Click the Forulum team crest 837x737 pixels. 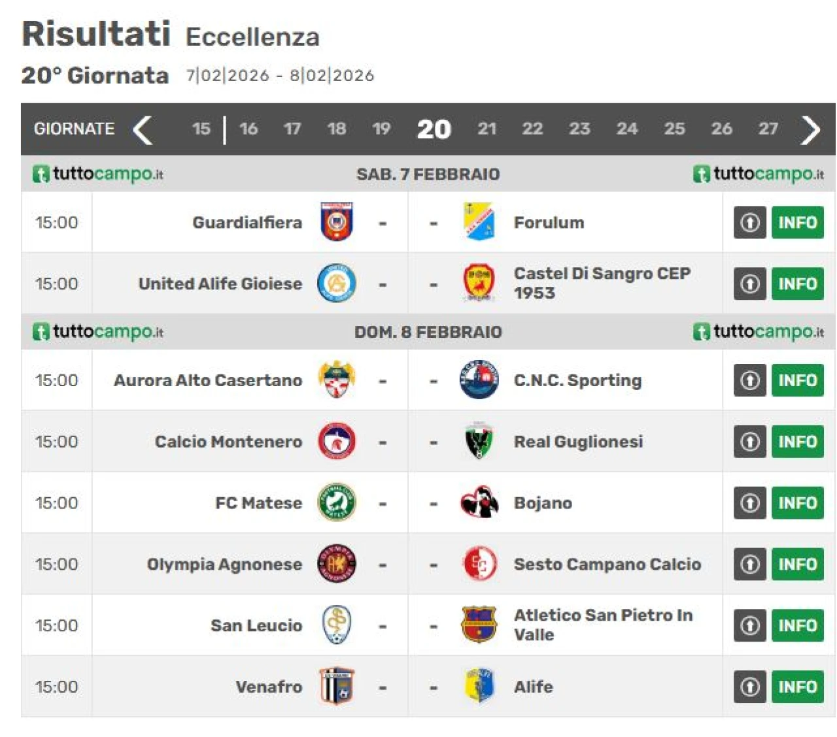coord(479,222)
